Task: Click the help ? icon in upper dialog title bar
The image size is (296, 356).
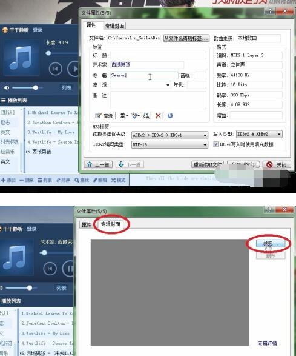Action: pyautogui.click(x=270, y=11)
